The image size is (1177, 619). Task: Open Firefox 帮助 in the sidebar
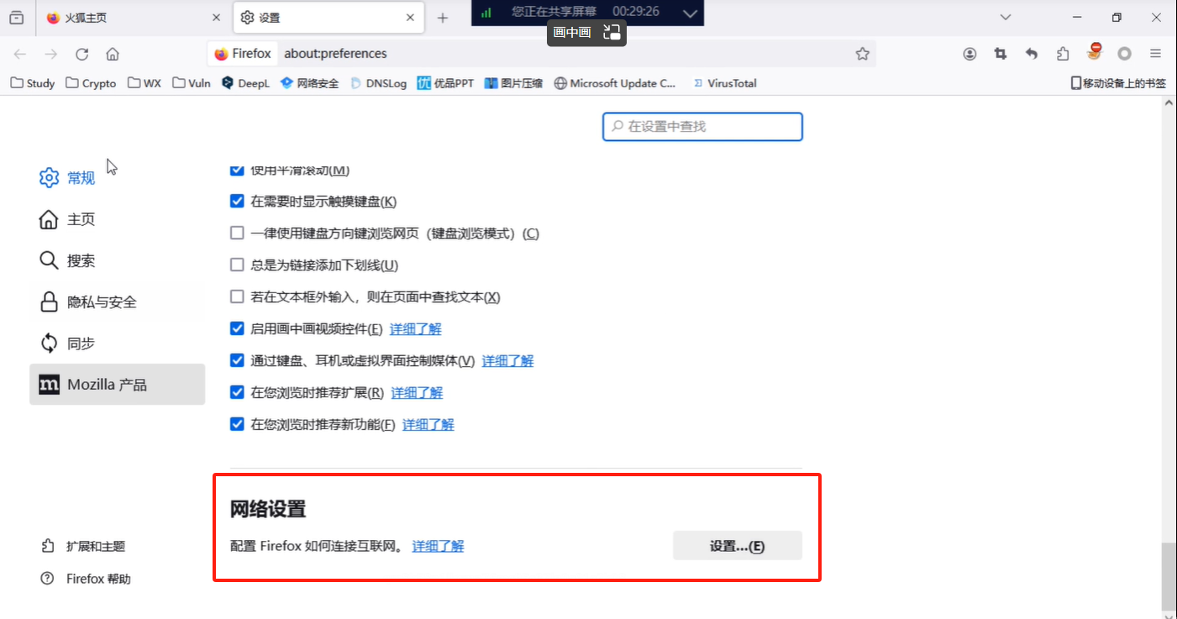coord(87,579)
